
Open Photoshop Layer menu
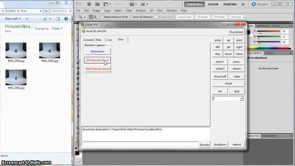pos(107,11)
